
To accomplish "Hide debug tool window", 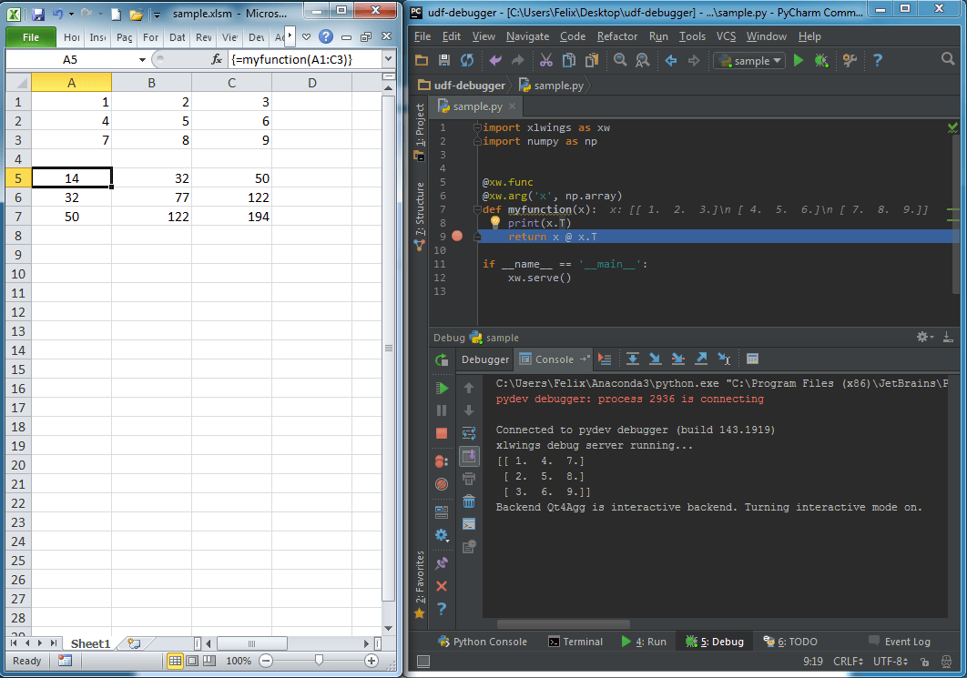I will coord(948,337).
